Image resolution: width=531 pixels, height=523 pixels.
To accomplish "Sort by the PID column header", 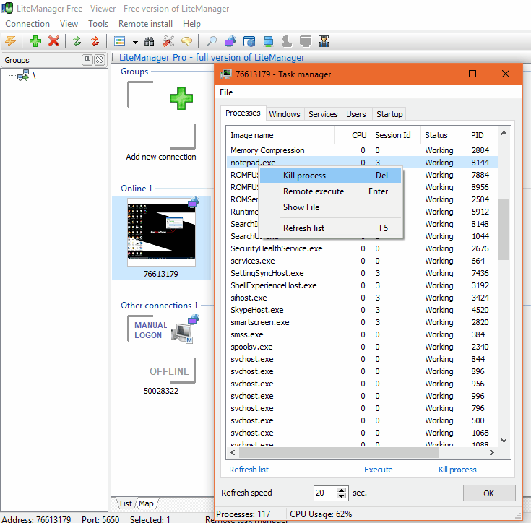I will pos(482,135).
